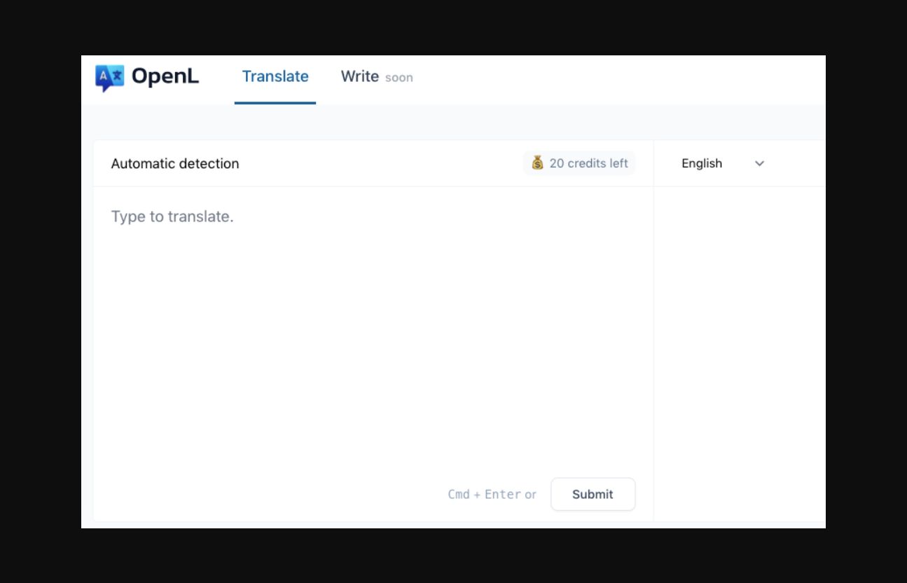The image size is (907, 583).
Task: Focus the 'Type to translate.' text box
Action: click(172, 217)
